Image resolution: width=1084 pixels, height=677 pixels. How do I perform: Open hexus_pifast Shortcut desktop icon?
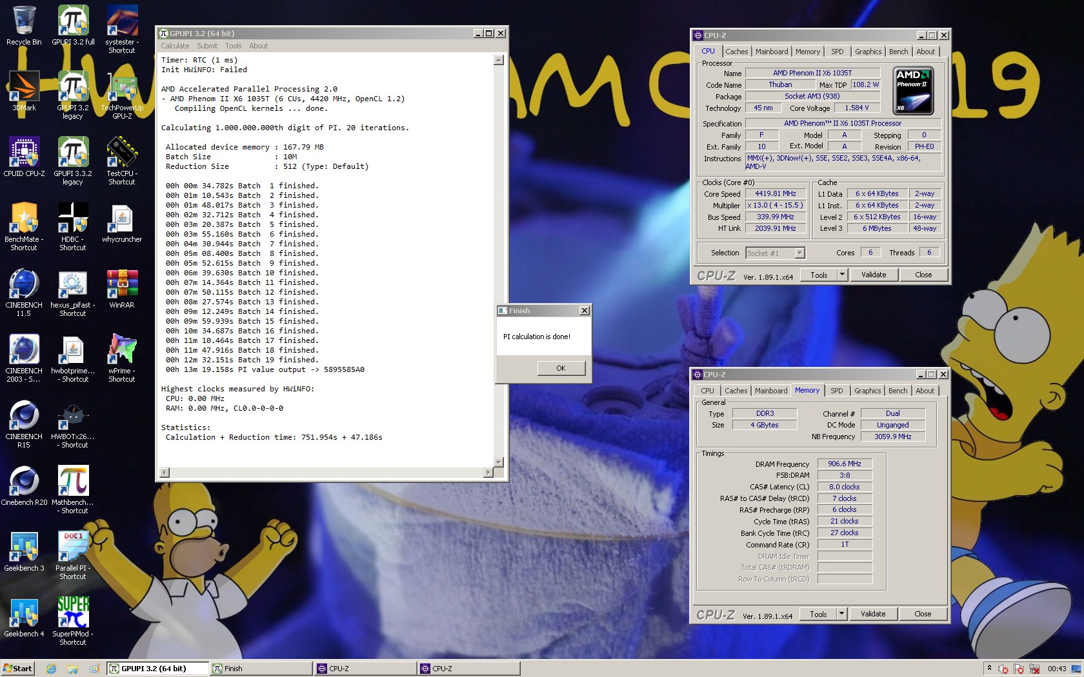point(73,293)
